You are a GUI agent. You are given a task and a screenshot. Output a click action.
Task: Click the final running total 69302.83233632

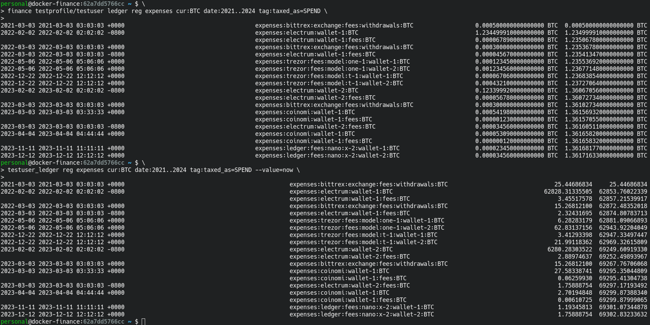click(x=623, y=314)
